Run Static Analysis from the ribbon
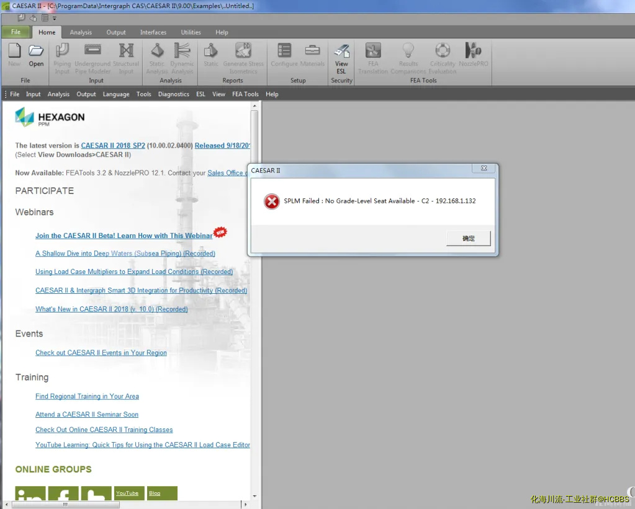Viewport: 635px width, 509px height. click(x=157, y=59)
